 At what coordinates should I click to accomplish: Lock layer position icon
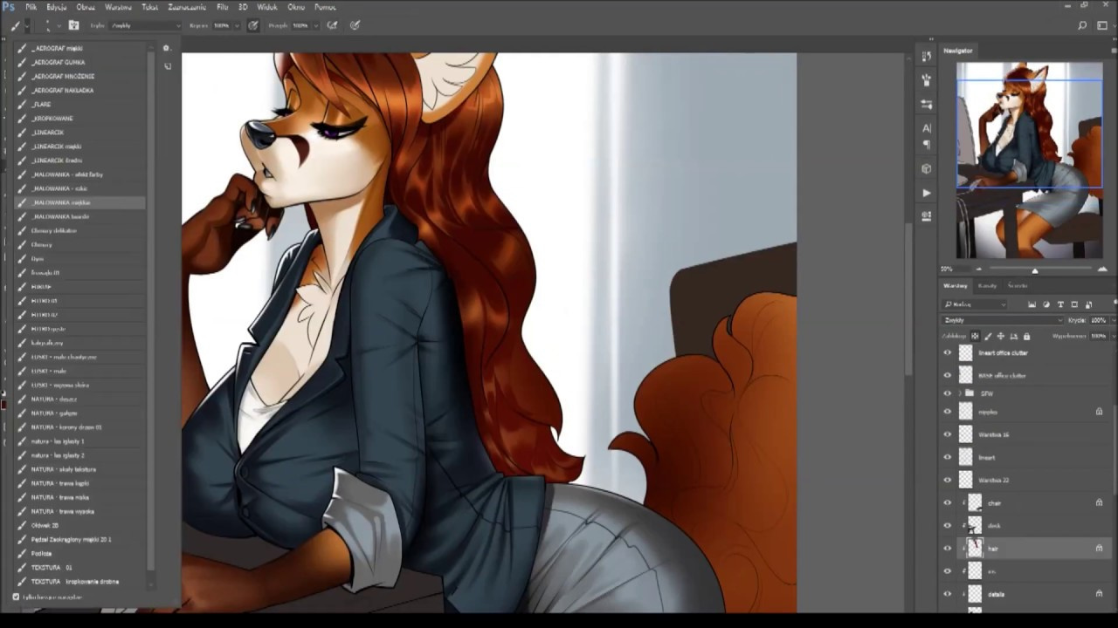coord(1001,336)
